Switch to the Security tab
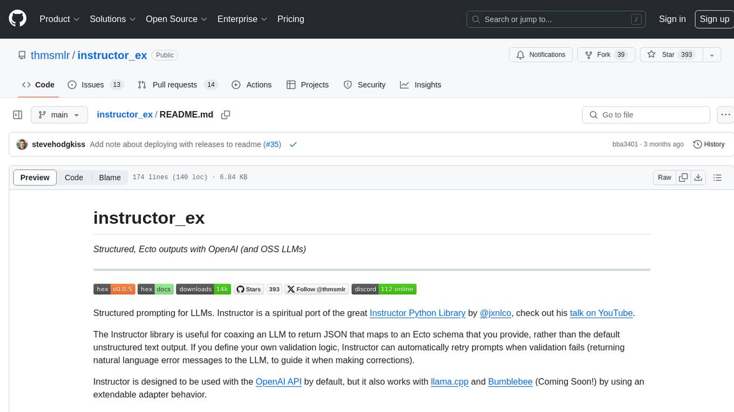This screenshot has height=412, width=734. pos(365,85)
